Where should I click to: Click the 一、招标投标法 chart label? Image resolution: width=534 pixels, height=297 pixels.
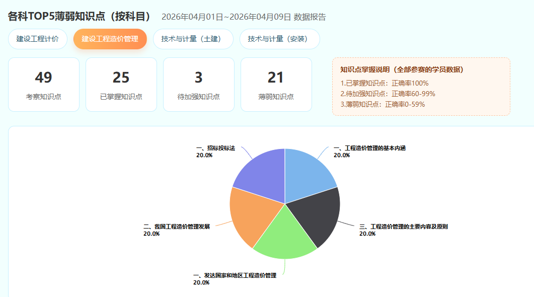(x=215, y=148)
